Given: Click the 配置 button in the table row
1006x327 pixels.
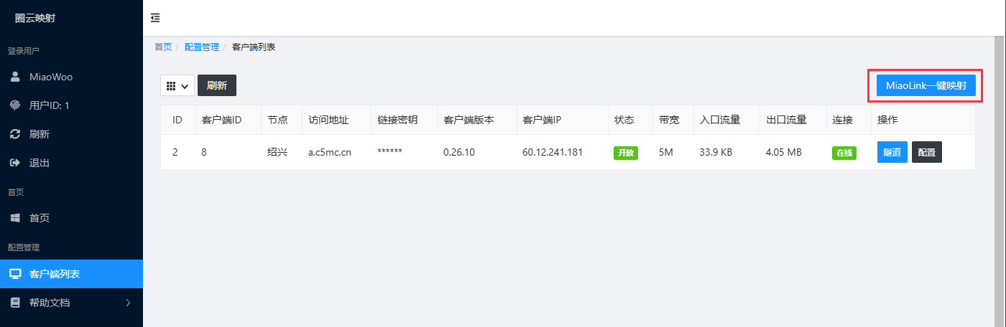Looking at the screenshot, I should (927, 153).
